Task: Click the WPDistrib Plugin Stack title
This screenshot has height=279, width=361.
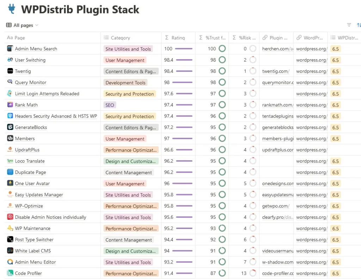Action: pos(80,10)
